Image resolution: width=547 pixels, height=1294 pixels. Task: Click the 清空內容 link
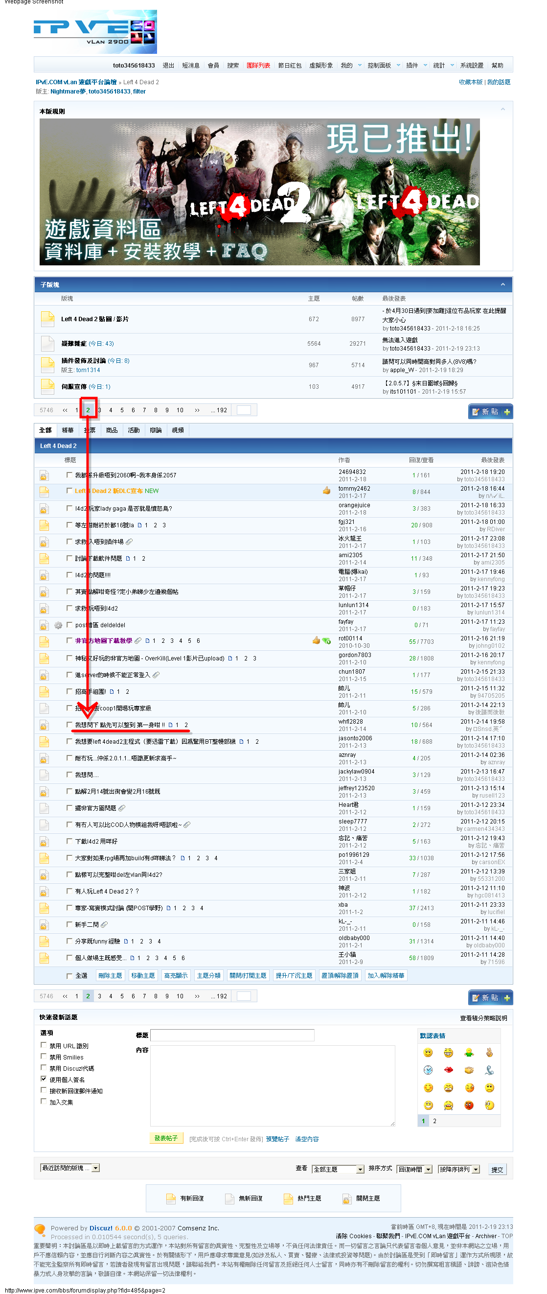click(307, 1139)
